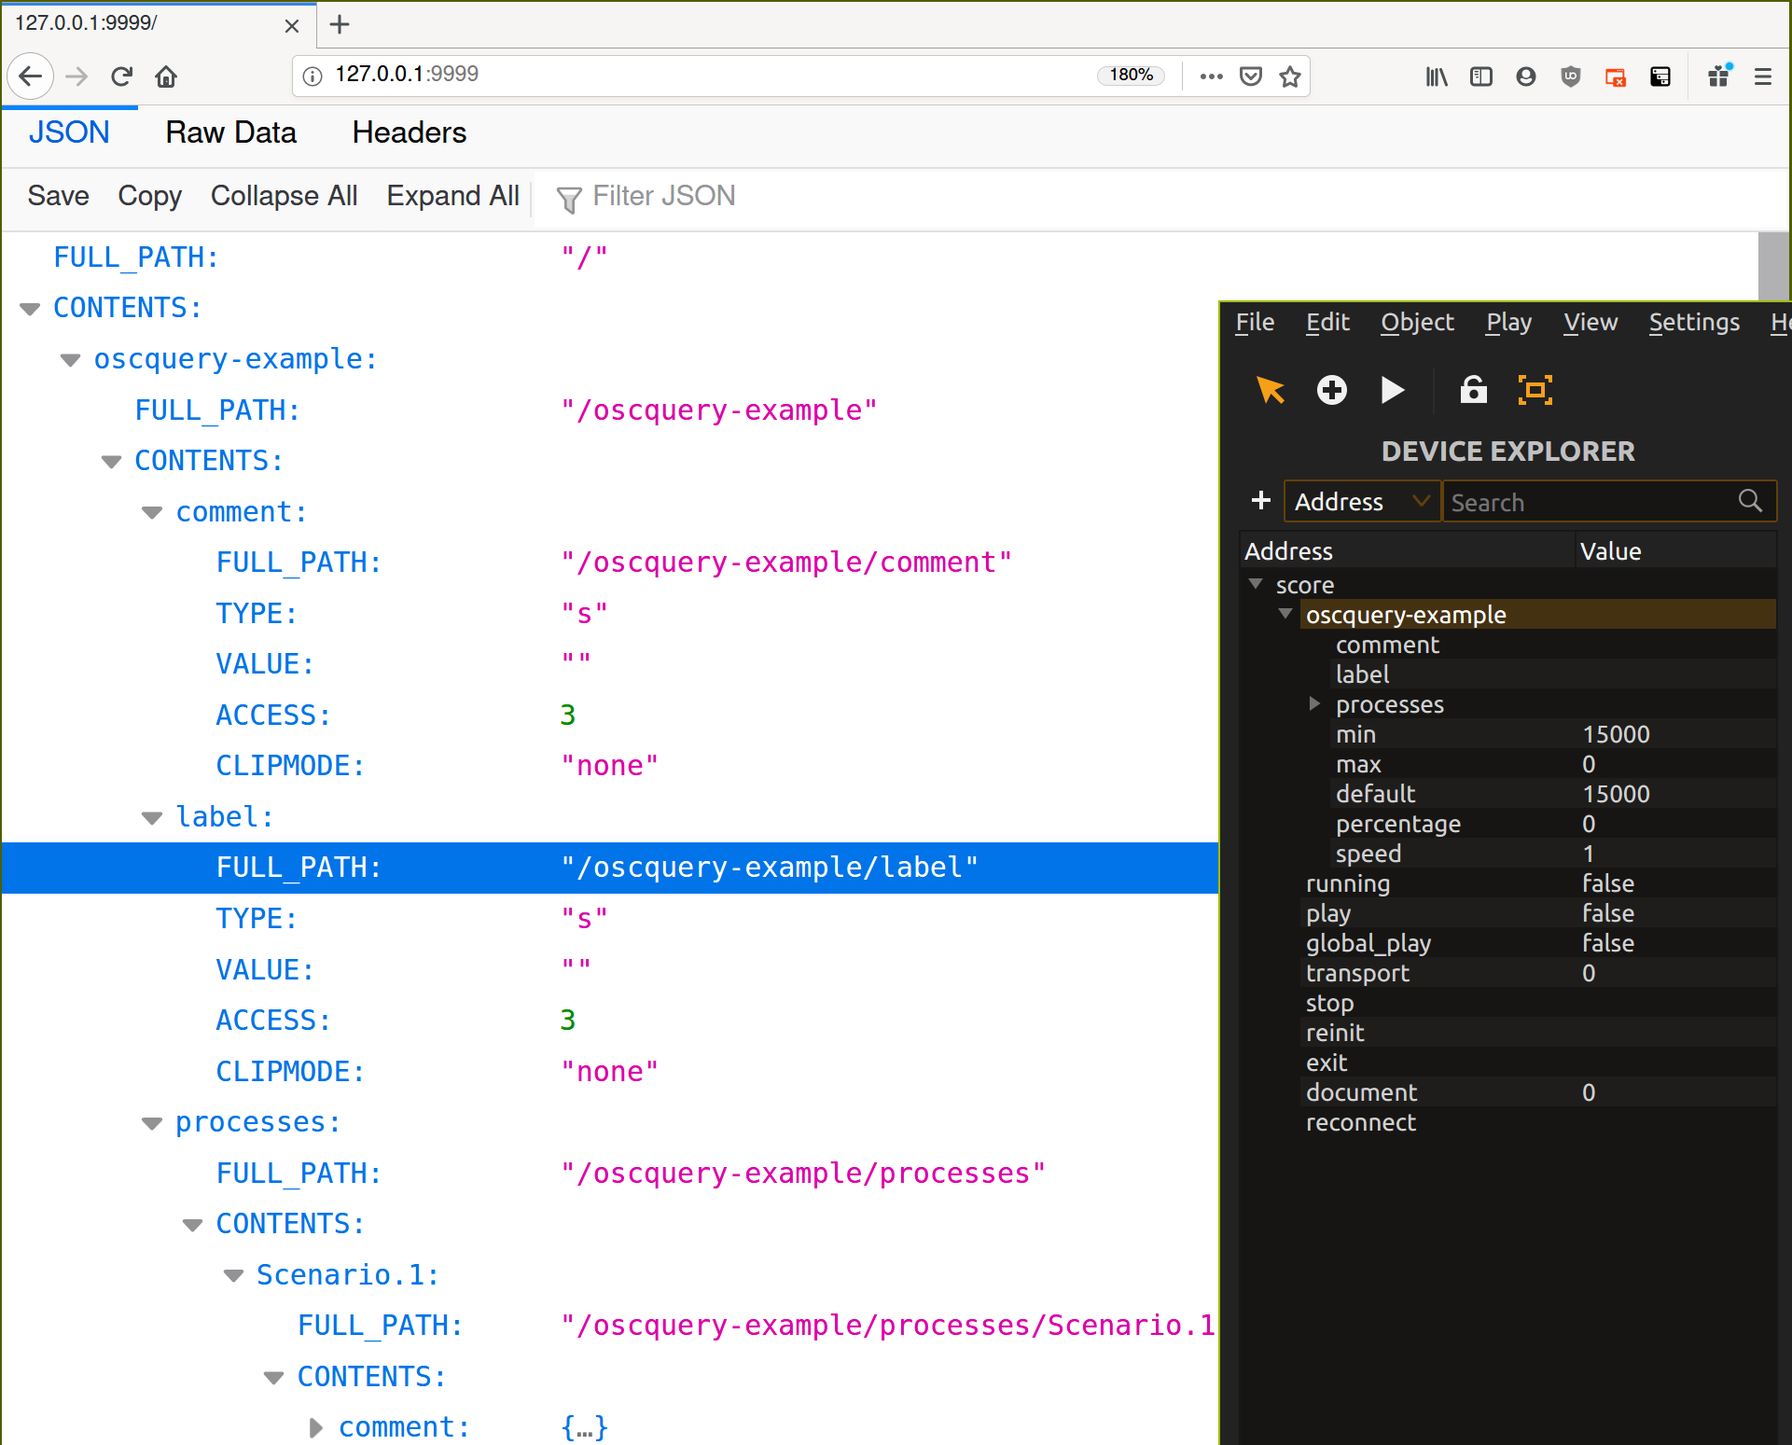Screen dimensions: 1792x1445
Task: Expand the collapsed comment JSON entry
Action: (x=316, y=1427)
